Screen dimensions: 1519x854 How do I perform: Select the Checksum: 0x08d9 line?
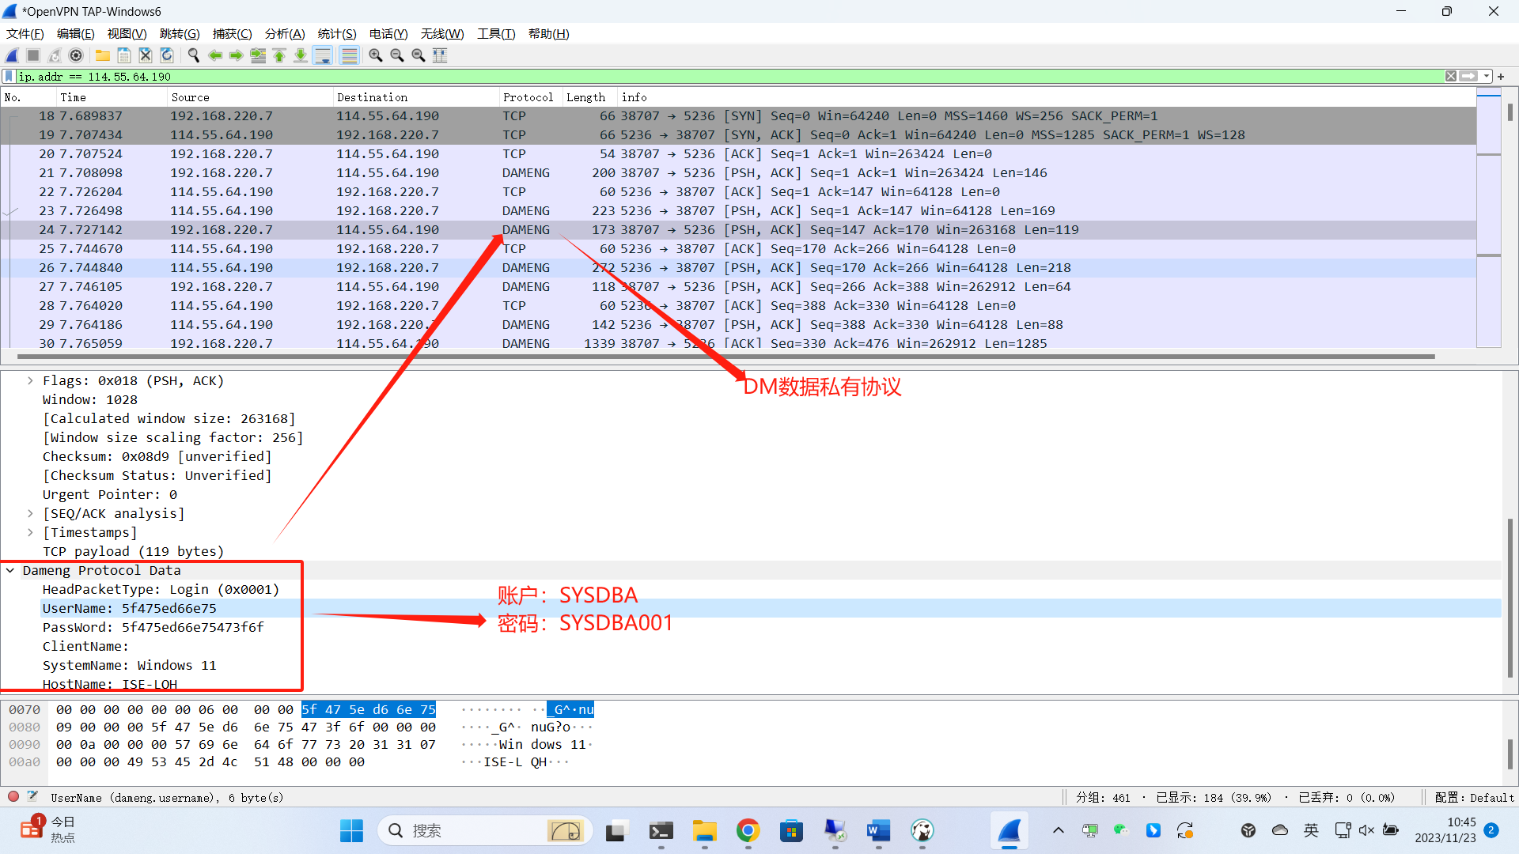point(157,457)
